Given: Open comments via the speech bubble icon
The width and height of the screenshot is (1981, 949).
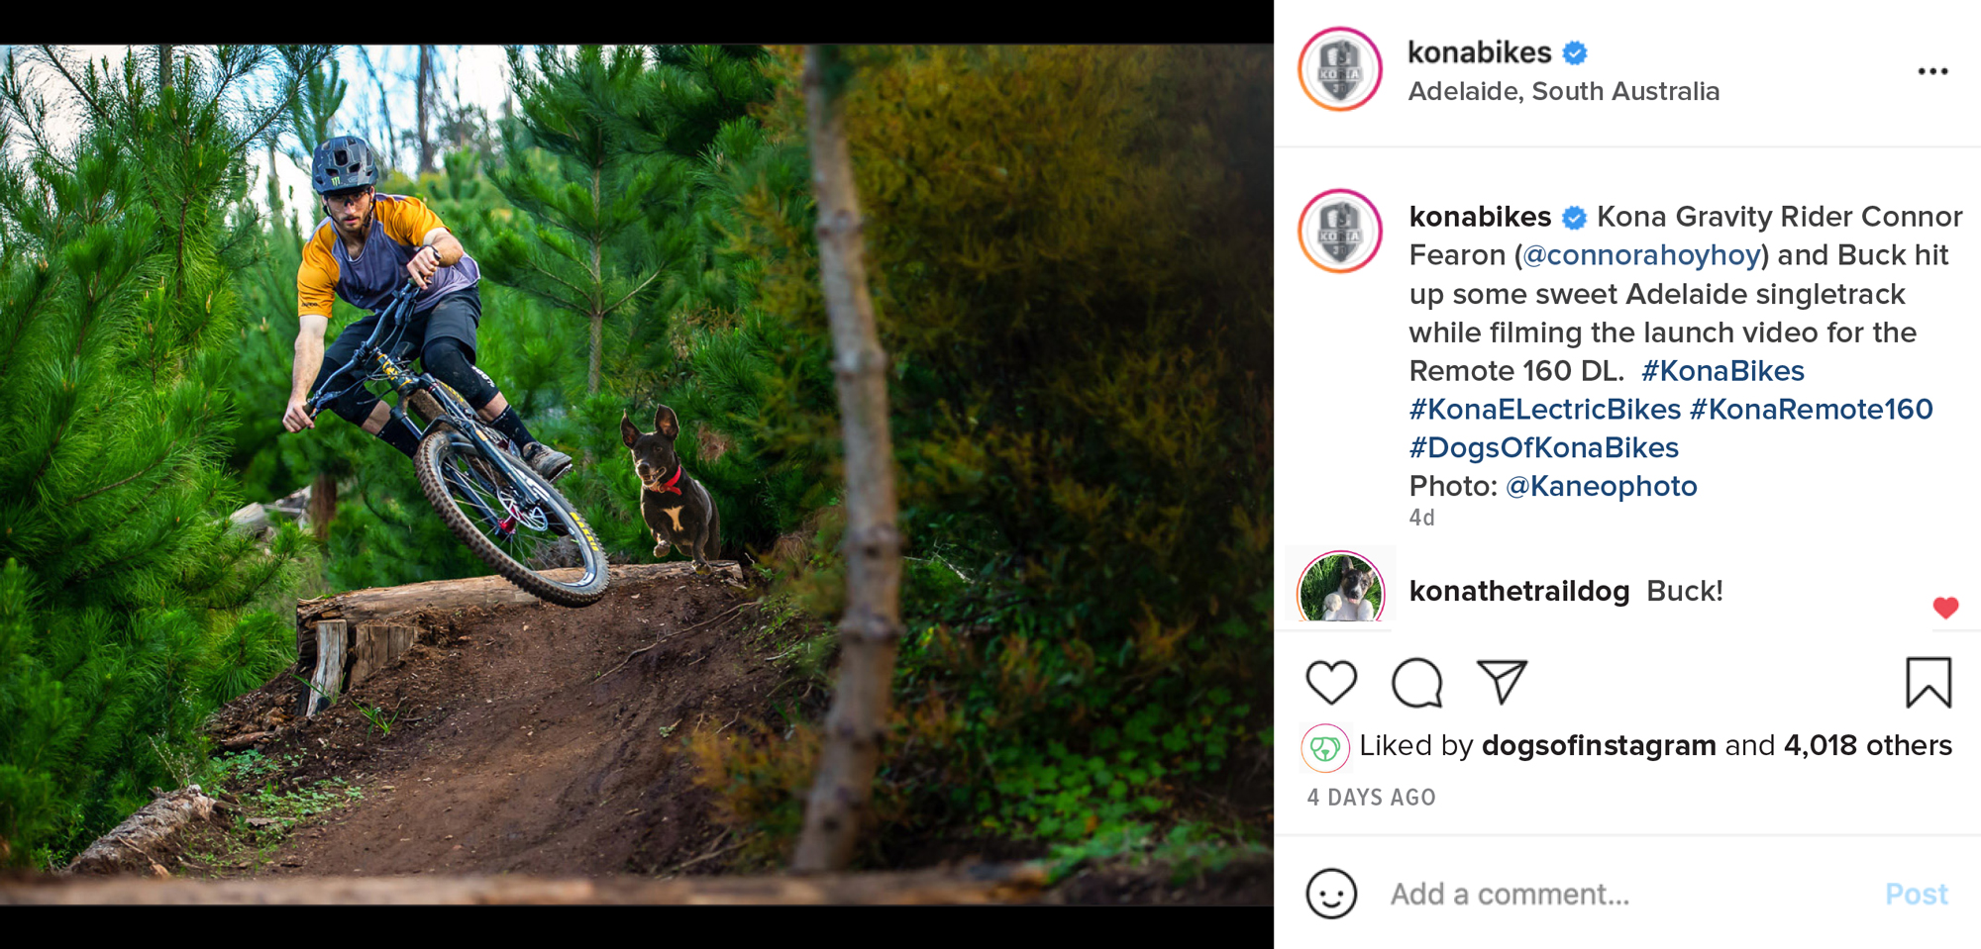Looking at the screenshot, I should tap(1416, 683).
